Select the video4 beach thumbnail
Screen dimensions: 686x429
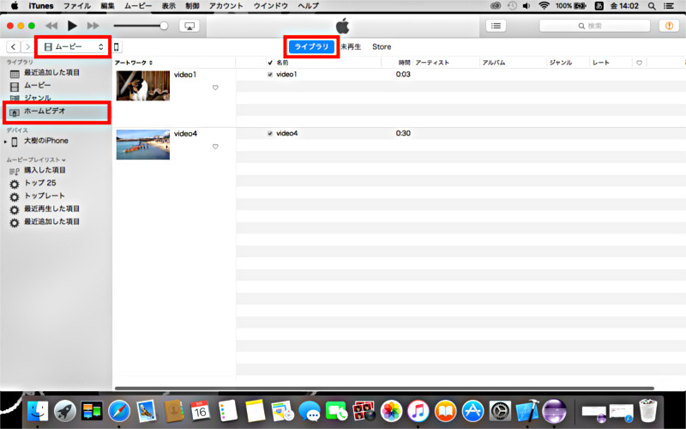tap(143, 144)
